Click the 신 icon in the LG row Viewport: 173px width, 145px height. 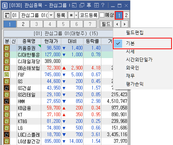click(x=7, y=128)
